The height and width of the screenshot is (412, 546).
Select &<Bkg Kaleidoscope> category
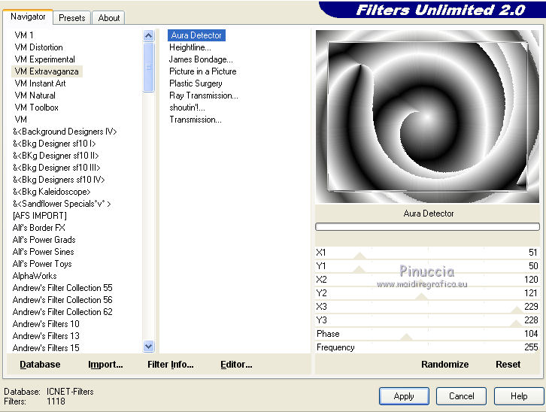pos(52,192)
